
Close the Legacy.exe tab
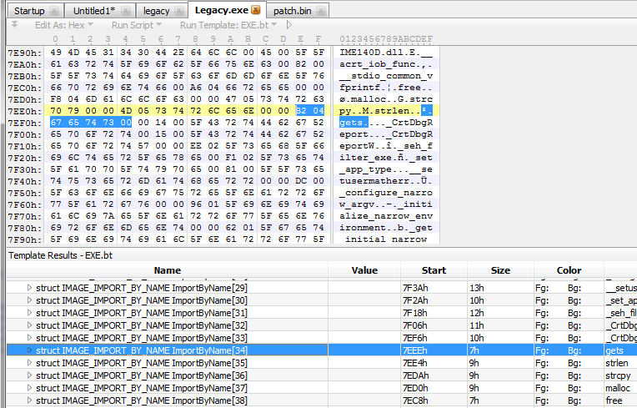[x=255, y=10]
